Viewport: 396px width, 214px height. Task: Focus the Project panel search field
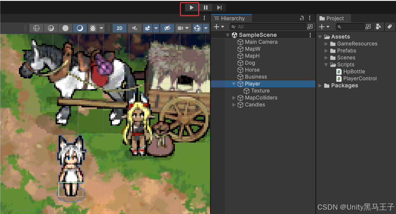(x=350, y=27)
